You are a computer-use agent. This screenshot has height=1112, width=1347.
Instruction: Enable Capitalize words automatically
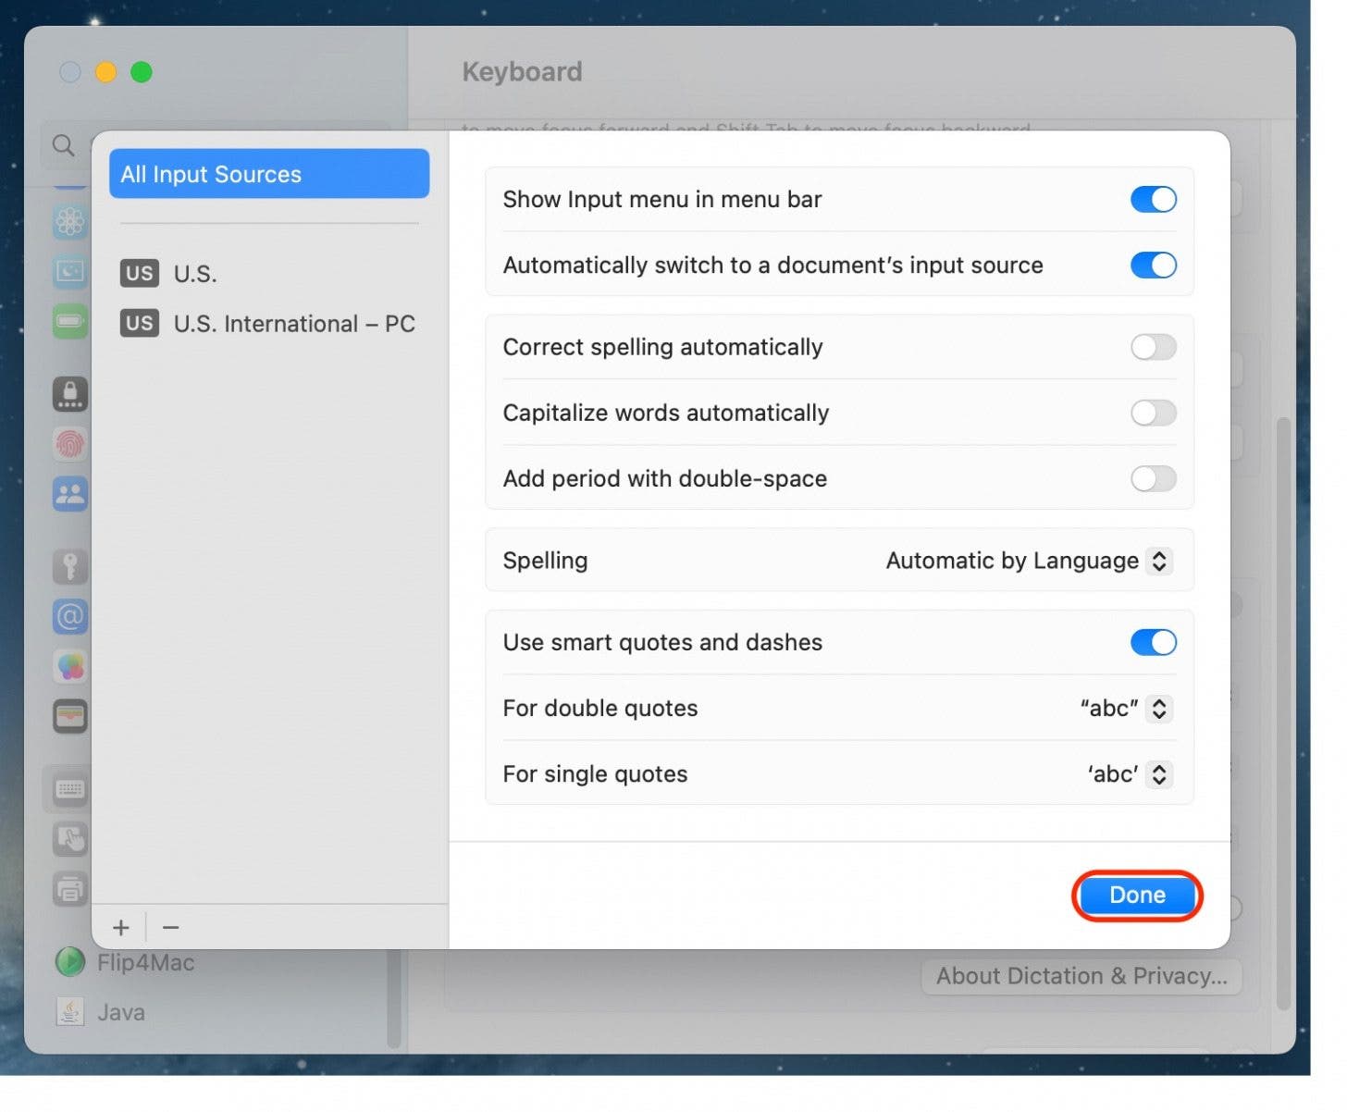1153,413
